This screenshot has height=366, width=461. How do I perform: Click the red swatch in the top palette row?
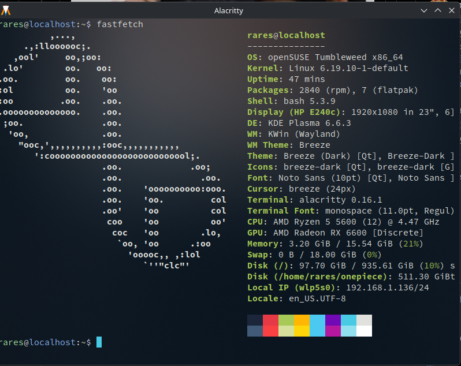tap(270, 320)
